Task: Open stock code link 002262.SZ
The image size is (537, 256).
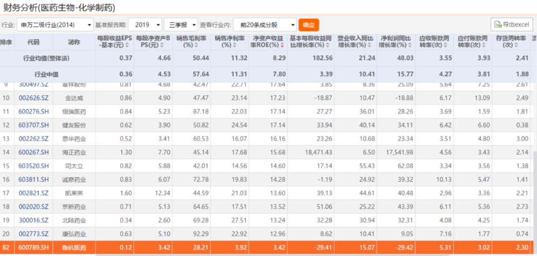Action: (34, 139)
